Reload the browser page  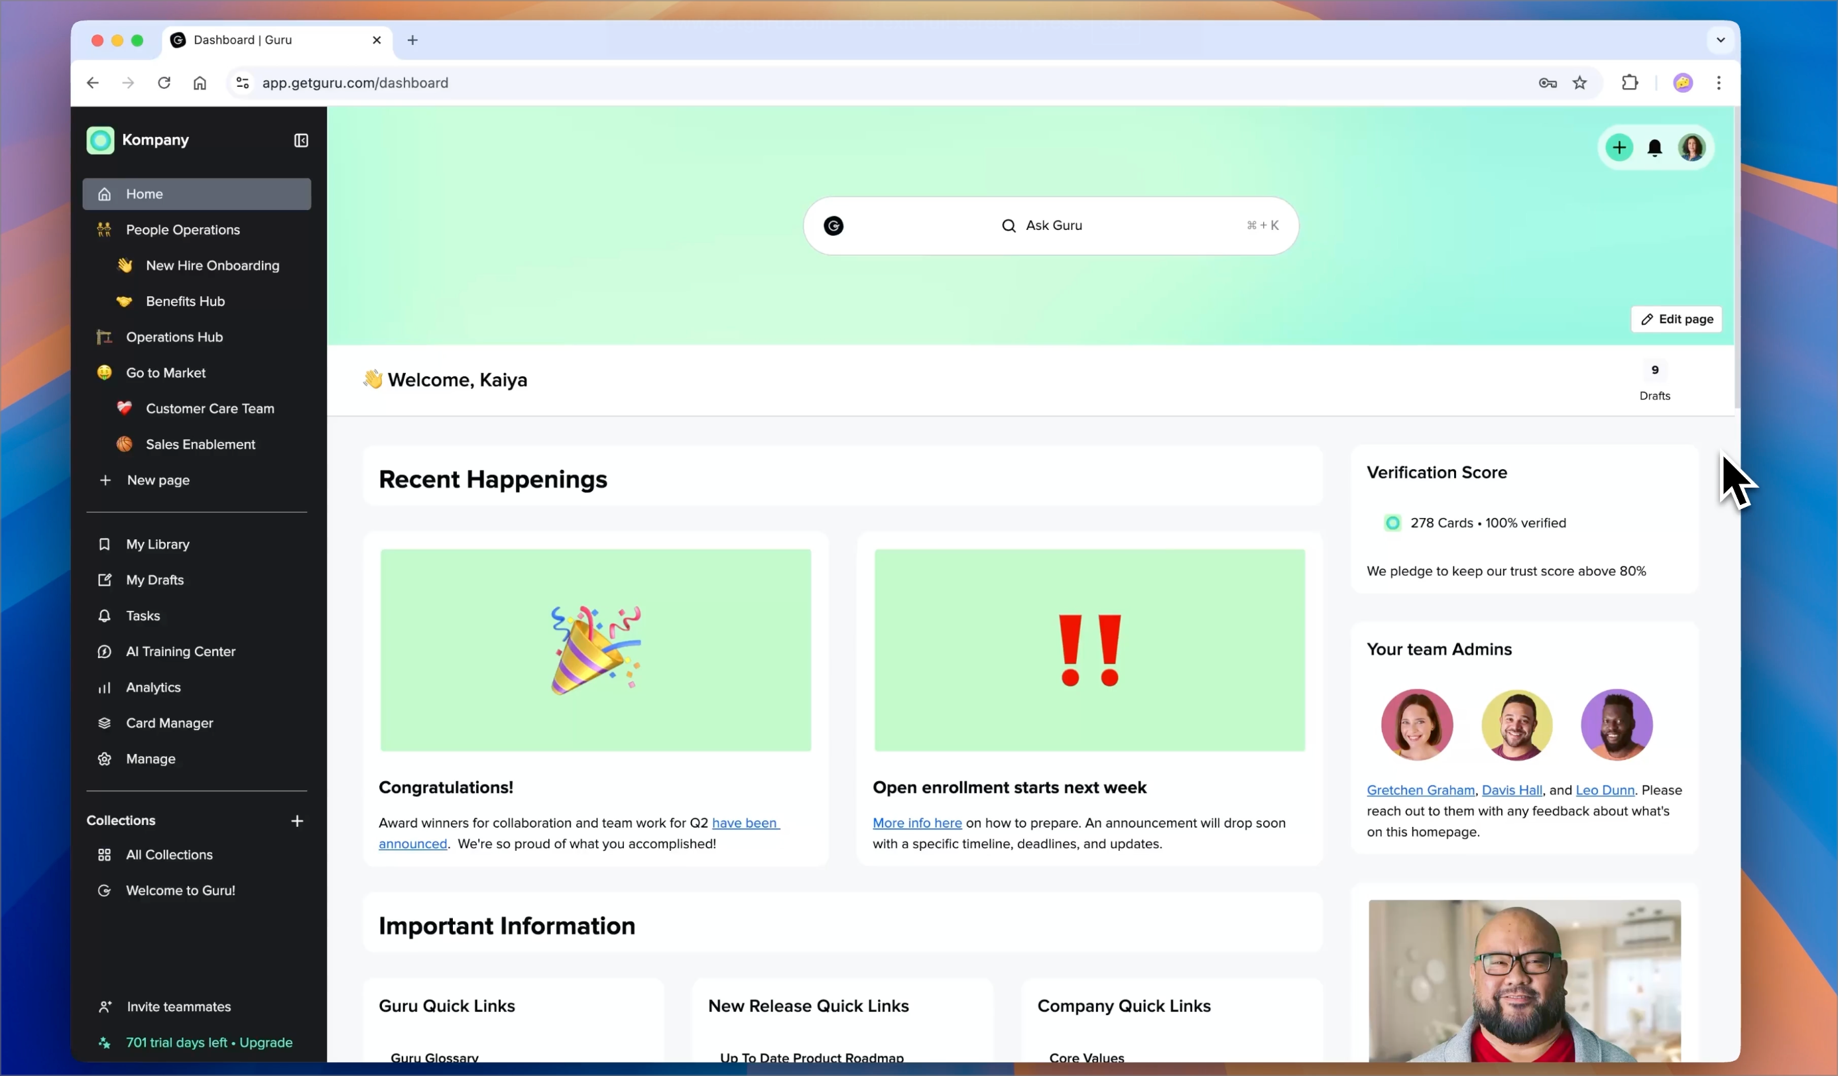click(164, 83)
